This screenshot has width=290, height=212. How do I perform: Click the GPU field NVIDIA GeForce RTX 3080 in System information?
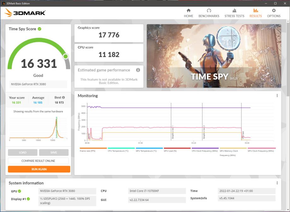67,191
